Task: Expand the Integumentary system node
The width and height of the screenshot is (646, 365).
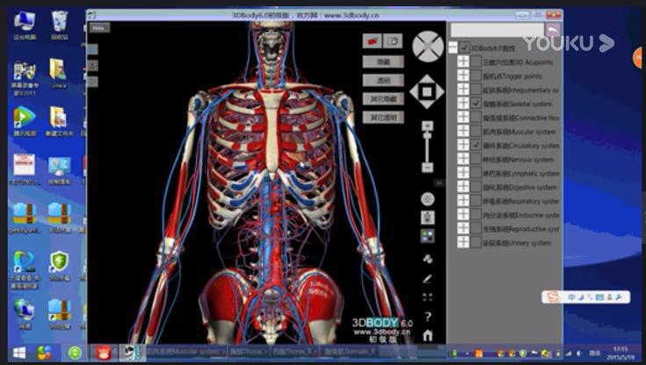Action: click(463, 89)
